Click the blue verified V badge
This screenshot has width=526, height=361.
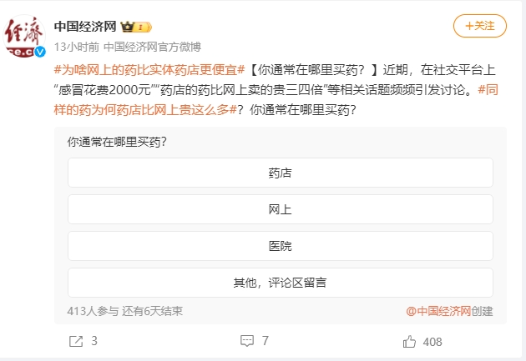(40, 52)
